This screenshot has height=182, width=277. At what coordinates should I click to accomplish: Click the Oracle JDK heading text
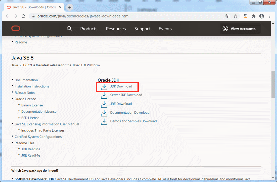(109, 80)
